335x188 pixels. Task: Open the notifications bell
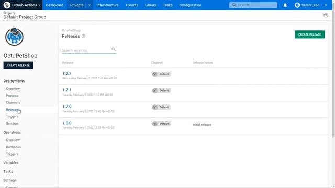(x=285, y=5)
